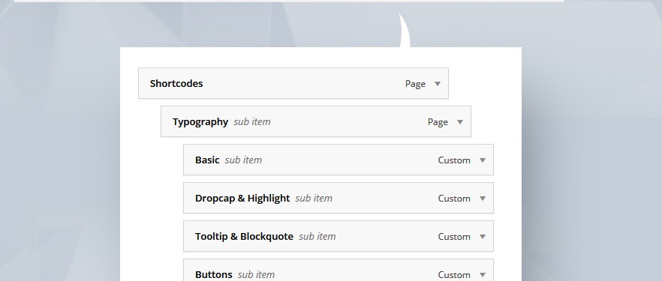Expand the Buttons item arrow
662x281 pixels.
click(483, 275)
